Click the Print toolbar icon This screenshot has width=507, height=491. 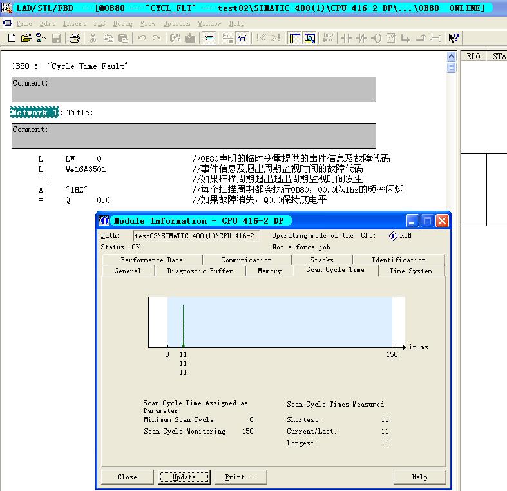click(75, 38)
